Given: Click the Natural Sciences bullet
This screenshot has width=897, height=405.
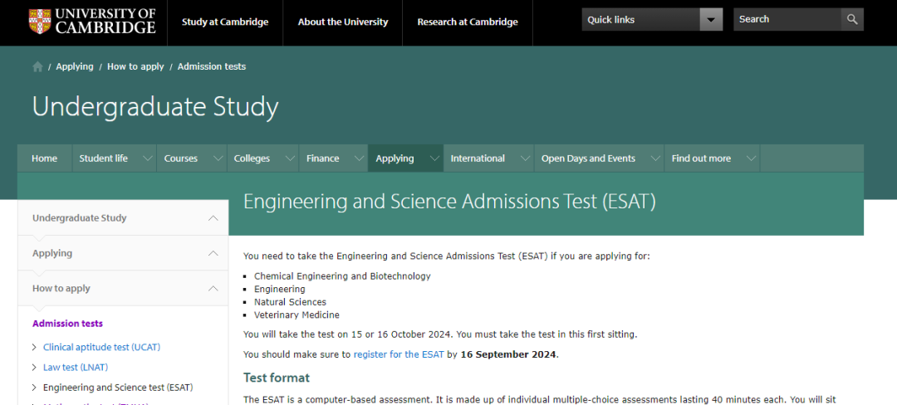Looking at the screenshot, I should 290,302.
